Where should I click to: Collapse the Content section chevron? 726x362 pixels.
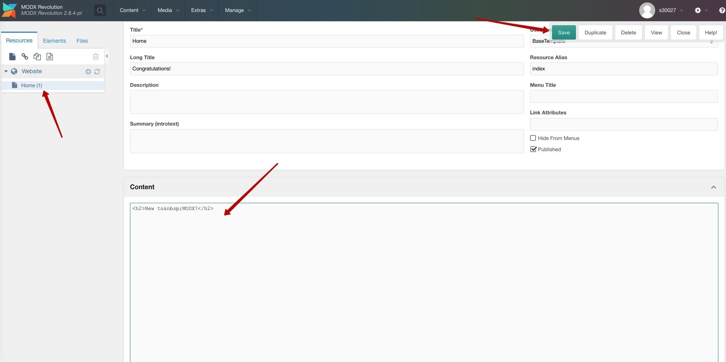pos(713,187)
